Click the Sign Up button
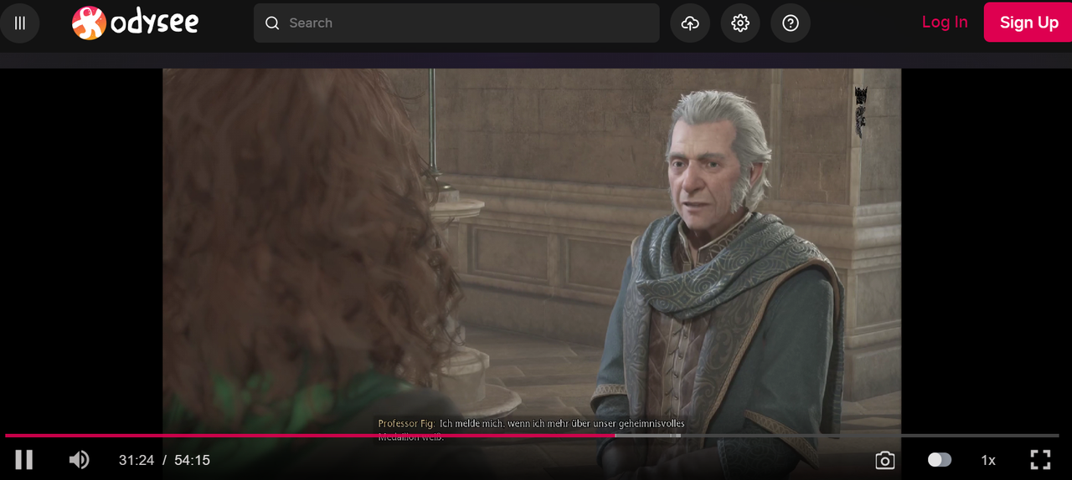Image resolution: width=1072 pixels, height=480 pixels. pyautogui.click(x=1028, y=23)
